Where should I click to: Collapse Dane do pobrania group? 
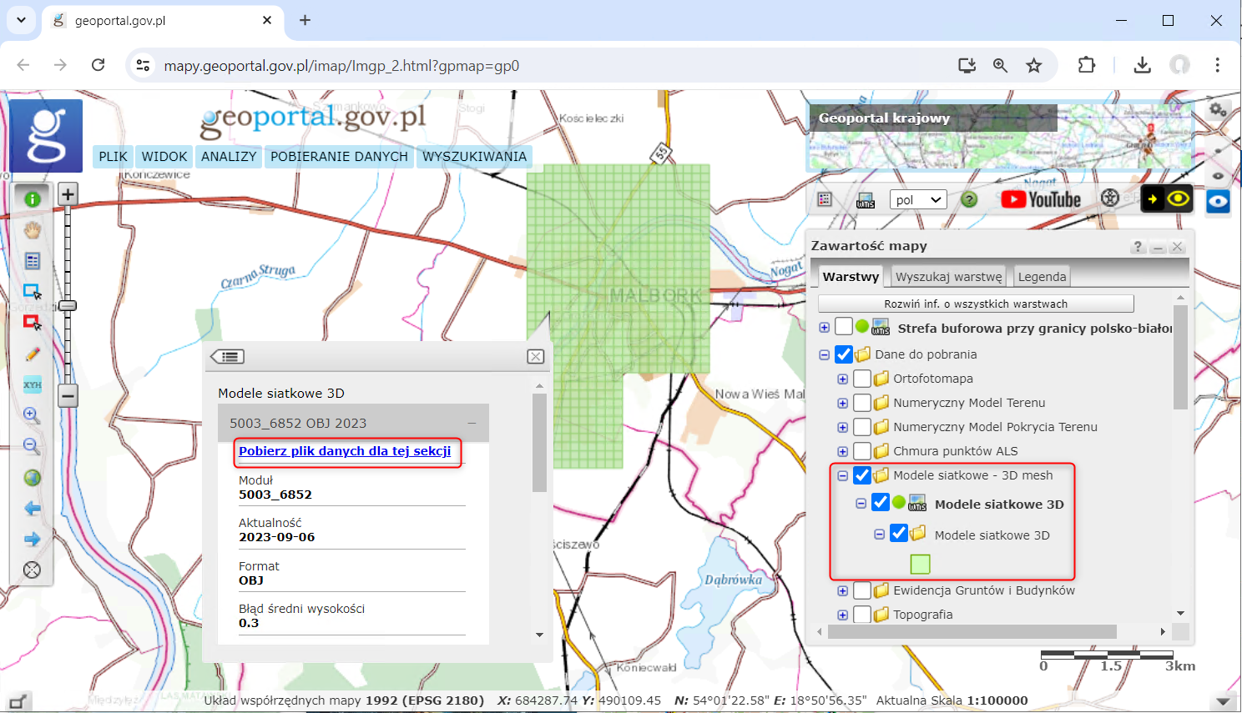[825, 354]
